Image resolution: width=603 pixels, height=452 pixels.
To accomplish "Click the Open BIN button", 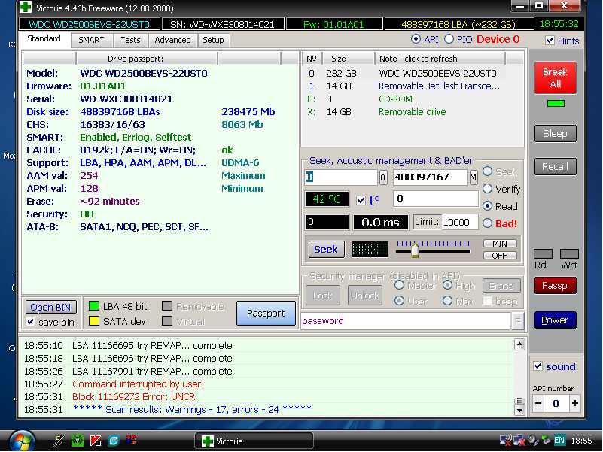I will (x=51, y=307).
